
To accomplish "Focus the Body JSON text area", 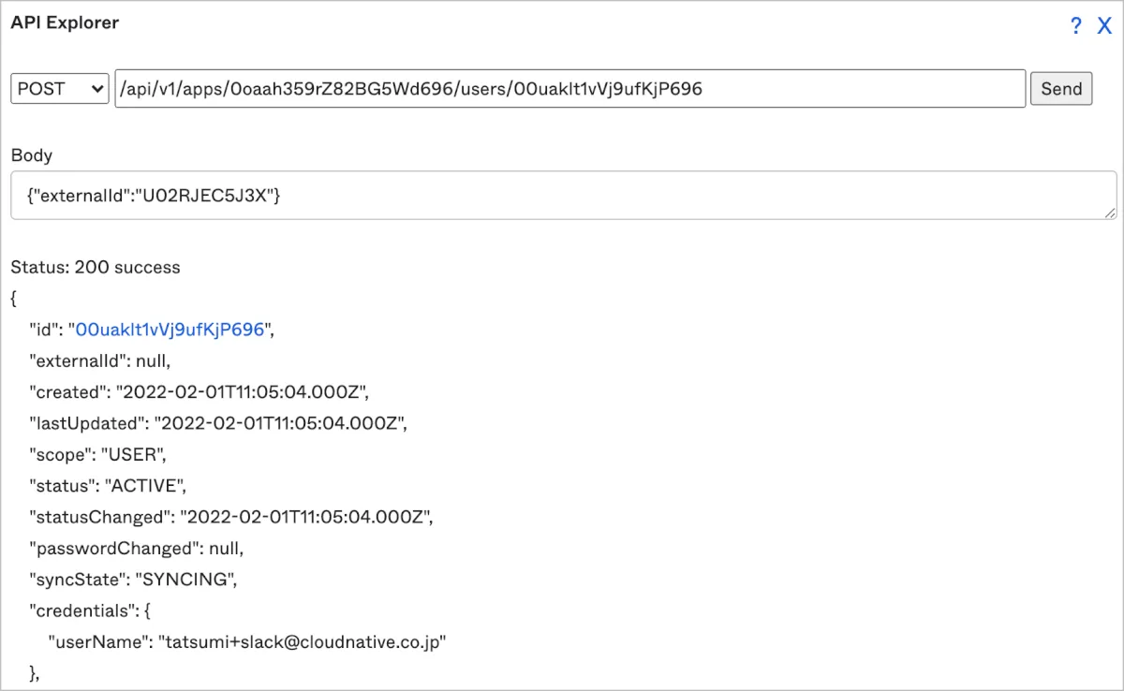I will pyautogui.click(x=562, y=195).
